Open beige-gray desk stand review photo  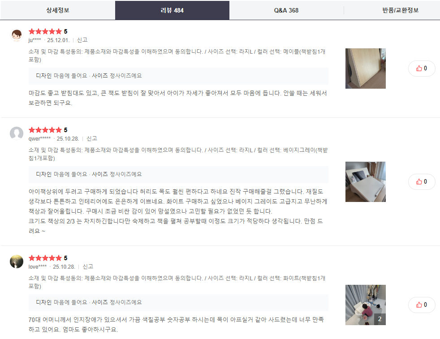pos(365,182)
